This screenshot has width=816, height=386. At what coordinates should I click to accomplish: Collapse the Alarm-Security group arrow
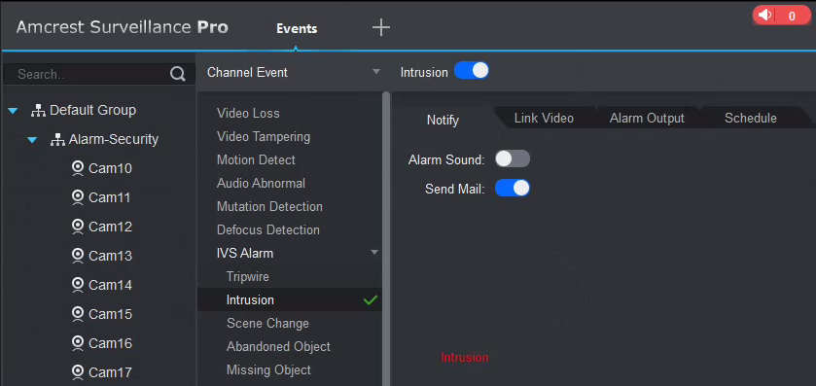[x=32, y=140]
